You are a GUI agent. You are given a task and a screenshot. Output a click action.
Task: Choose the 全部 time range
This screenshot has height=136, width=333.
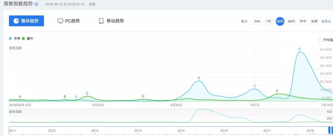[x=314, y=21]
